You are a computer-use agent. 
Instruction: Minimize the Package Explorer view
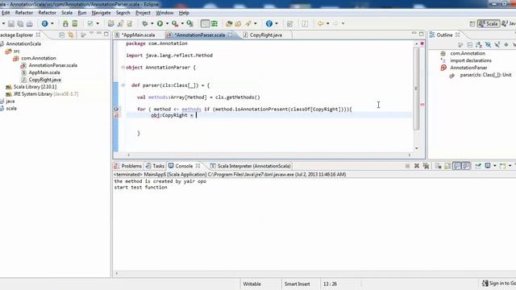point(98,34)
